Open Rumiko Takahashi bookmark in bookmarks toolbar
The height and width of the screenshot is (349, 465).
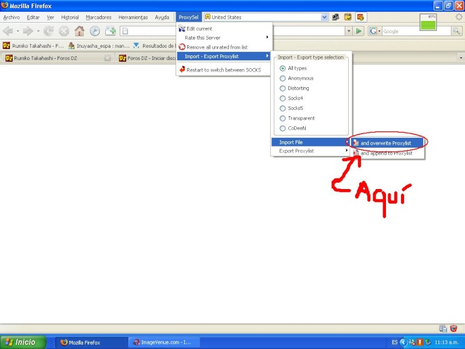point(33,46)
